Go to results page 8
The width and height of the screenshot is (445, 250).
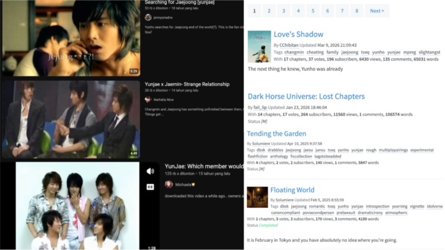(x=357, y=11)
